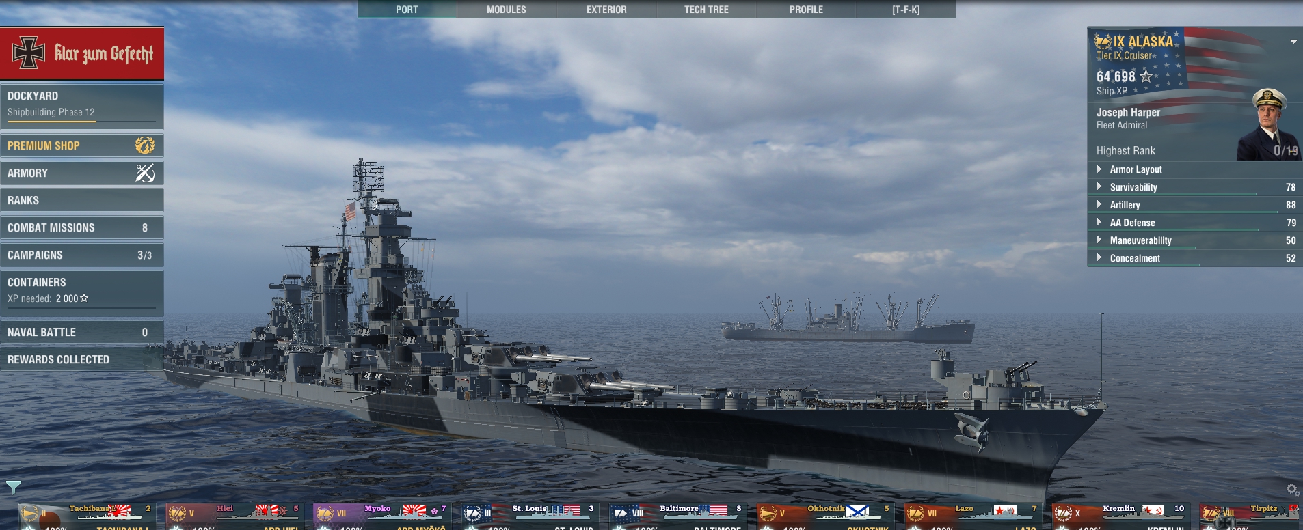The height and width of the screenshot is (530, 1303).
Task: Click Tachibana destroyer class icon in carousel
Action: click(x=30, y=514)
